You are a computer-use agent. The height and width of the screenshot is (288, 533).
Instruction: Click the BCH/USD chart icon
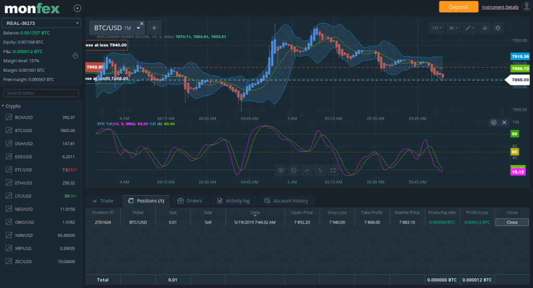[9, 117]
